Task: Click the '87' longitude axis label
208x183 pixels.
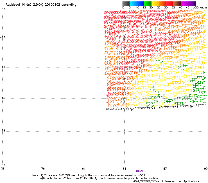Action: [165, 169]
